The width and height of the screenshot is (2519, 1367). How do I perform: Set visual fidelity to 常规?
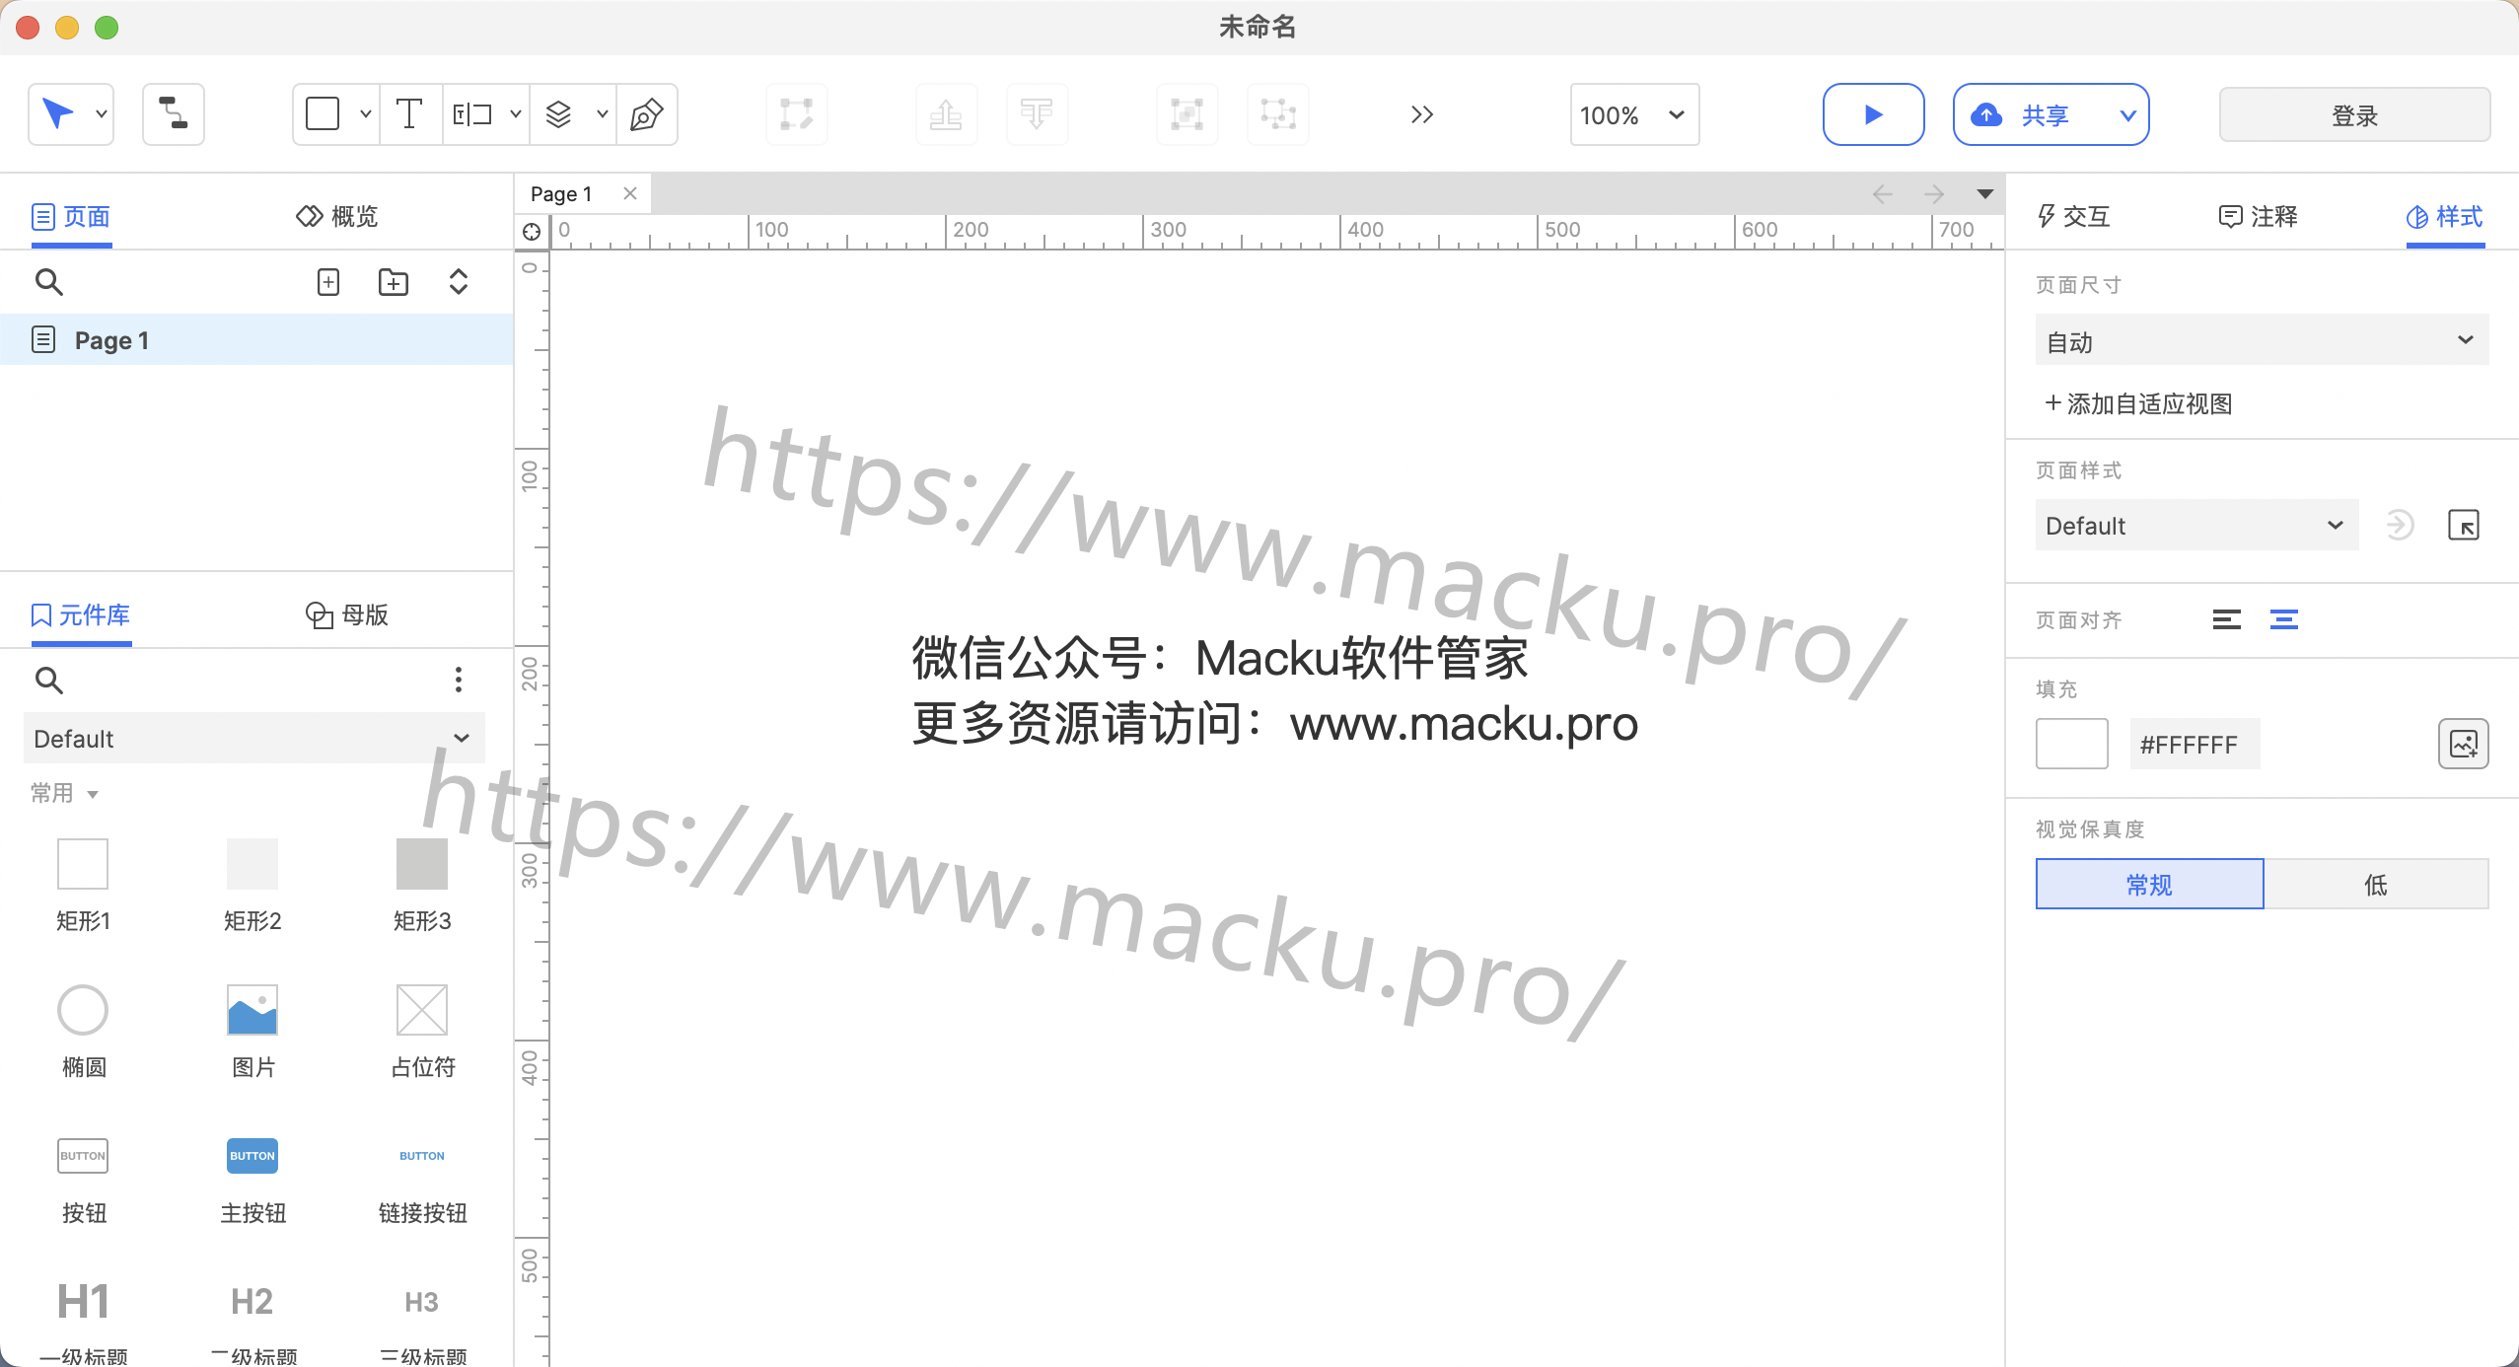(x=2150, y=884)
